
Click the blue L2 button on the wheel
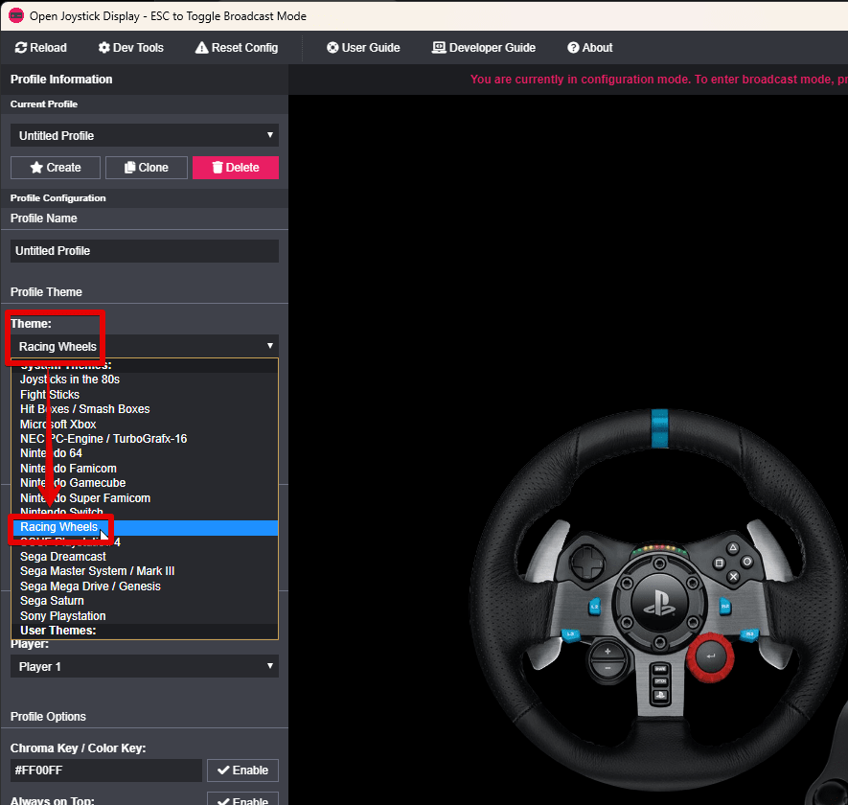(x=594, y=607)
